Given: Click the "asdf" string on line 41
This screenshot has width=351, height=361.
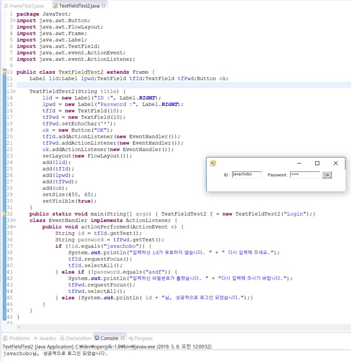Looking at the screenshot, I should click(x=155, y=272).
